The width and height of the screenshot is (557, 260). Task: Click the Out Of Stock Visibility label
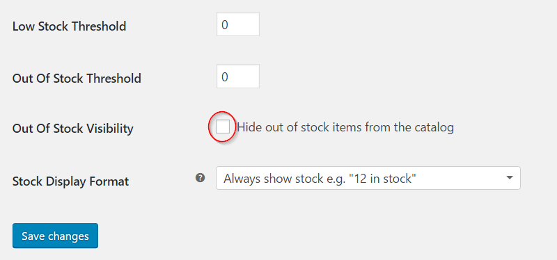point(73,129)
